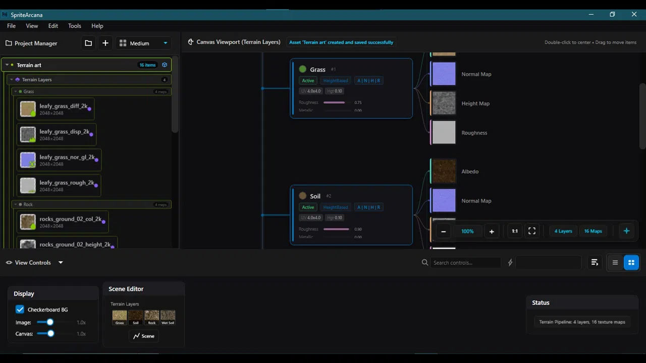Select Grass thumbnail in Scene Editor
This screenshot has height=363, width=646.
click(x=120, y=318)
